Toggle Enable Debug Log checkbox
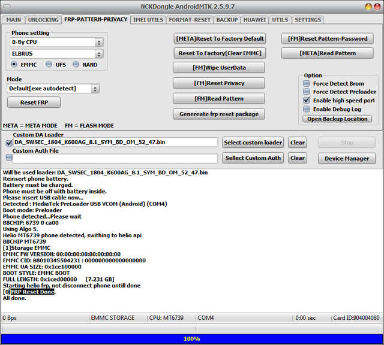384x345 pixels. click(307, 109)
